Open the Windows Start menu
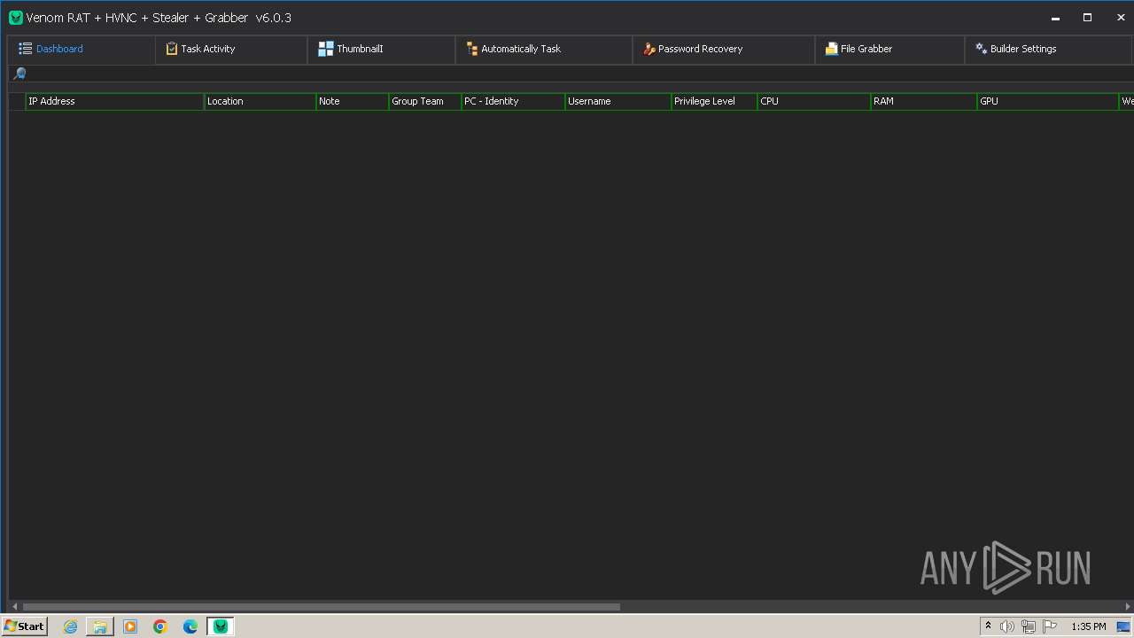 point(24,626)
